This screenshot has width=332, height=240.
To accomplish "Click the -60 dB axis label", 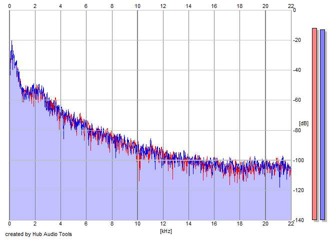I will click(297, 100).
